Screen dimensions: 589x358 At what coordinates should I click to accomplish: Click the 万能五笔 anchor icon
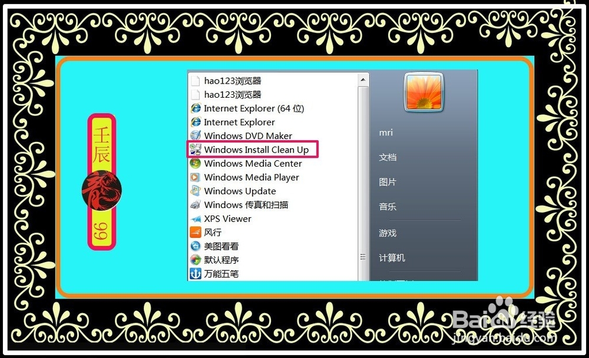click(x=196, y=274)
